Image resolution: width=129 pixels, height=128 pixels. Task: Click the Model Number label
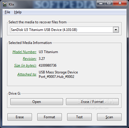pos(24,52)
